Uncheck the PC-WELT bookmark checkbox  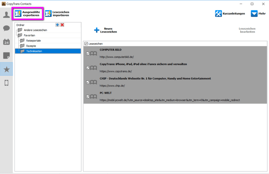(x=88, y=96)
